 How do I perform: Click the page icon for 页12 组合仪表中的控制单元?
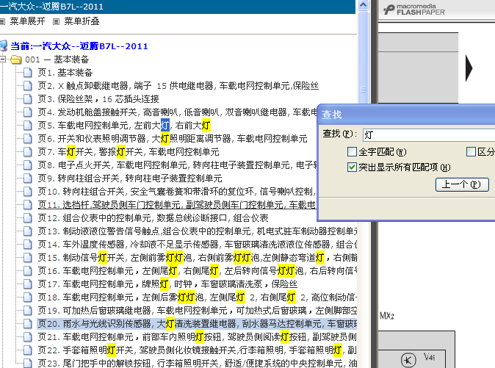[28, 217]
